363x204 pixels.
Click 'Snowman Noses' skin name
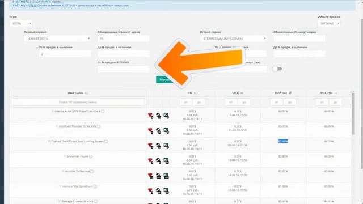(77, 156)
